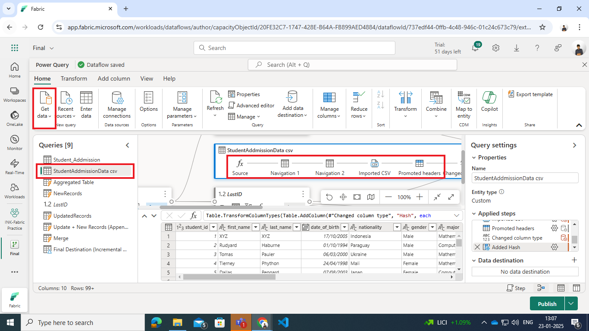Click the query Properties button
The width and height of the screenshot is (589, 331).
[244, 94]
